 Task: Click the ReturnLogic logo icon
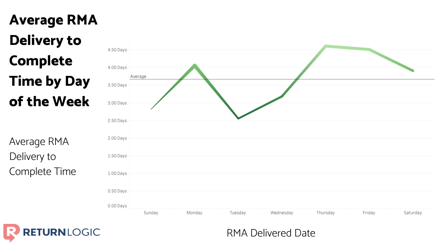[x=12, y=232]
